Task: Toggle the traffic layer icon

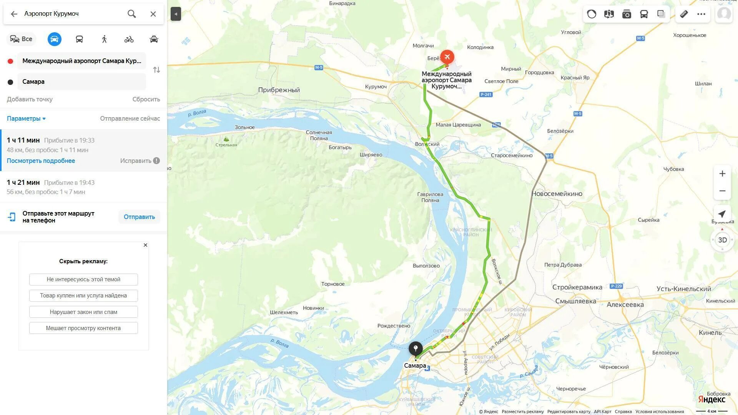Action: 592,14
